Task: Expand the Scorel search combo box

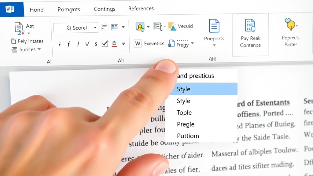Action: pyautogui.click(x=95, y=28)
